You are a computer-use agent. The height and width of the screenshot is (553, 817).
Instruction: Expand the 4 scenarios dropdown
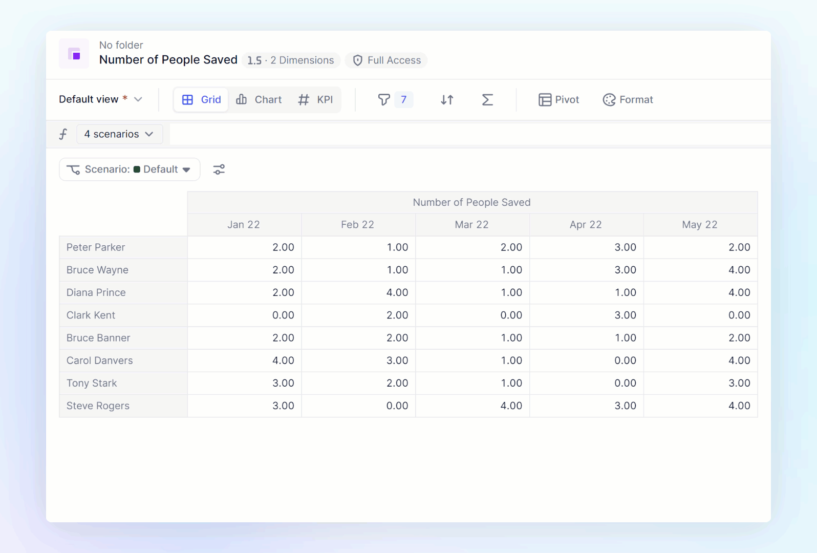[120, 134]
